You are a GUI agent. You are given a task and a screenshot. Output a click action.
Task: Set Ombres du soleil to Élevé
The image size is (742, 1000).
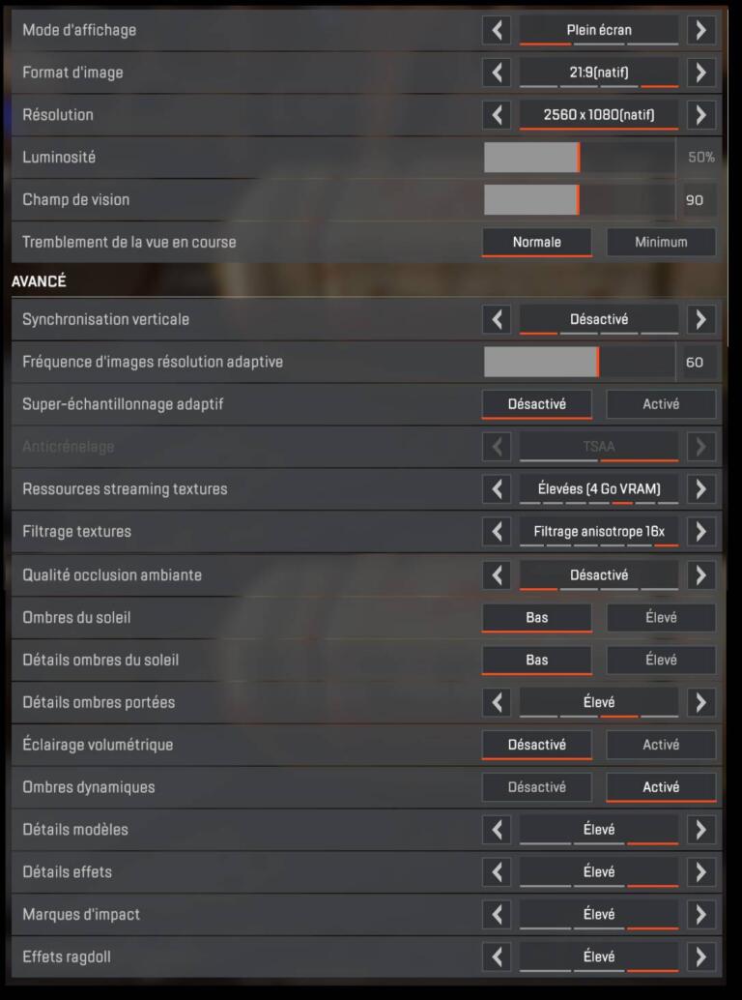pyautogui.click(x=661, y=617)
